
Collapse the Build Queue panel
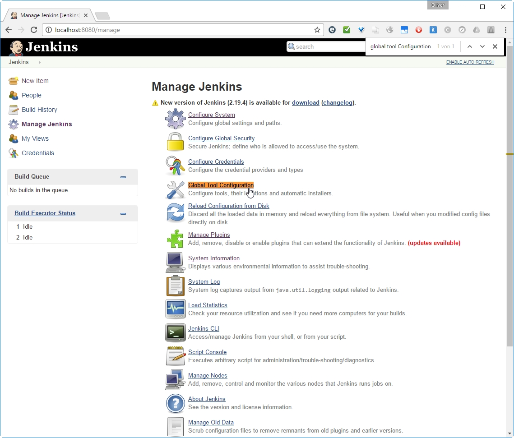click(x=123, y=177)
